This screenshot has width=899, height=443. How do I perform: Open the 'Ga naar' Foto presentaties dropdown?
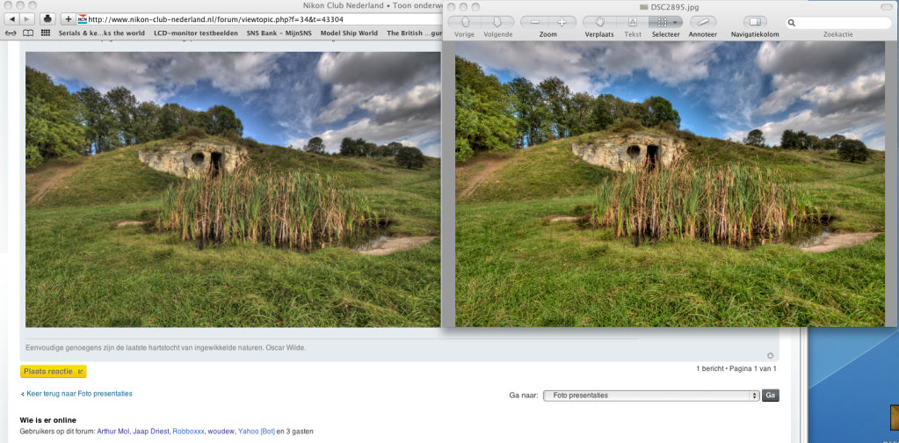651,396
